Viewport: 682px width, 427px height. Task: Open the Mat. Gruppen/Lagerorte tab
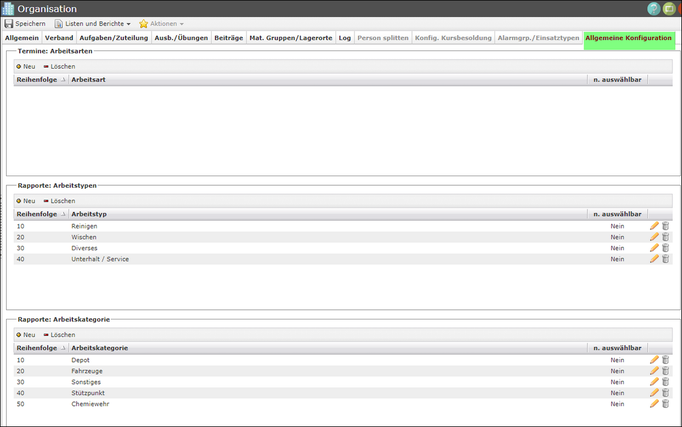point(291,38)
